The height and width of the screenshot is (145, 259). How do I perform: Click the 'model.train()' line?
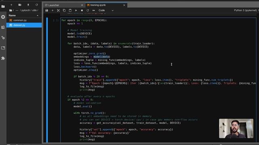[77, 37]
